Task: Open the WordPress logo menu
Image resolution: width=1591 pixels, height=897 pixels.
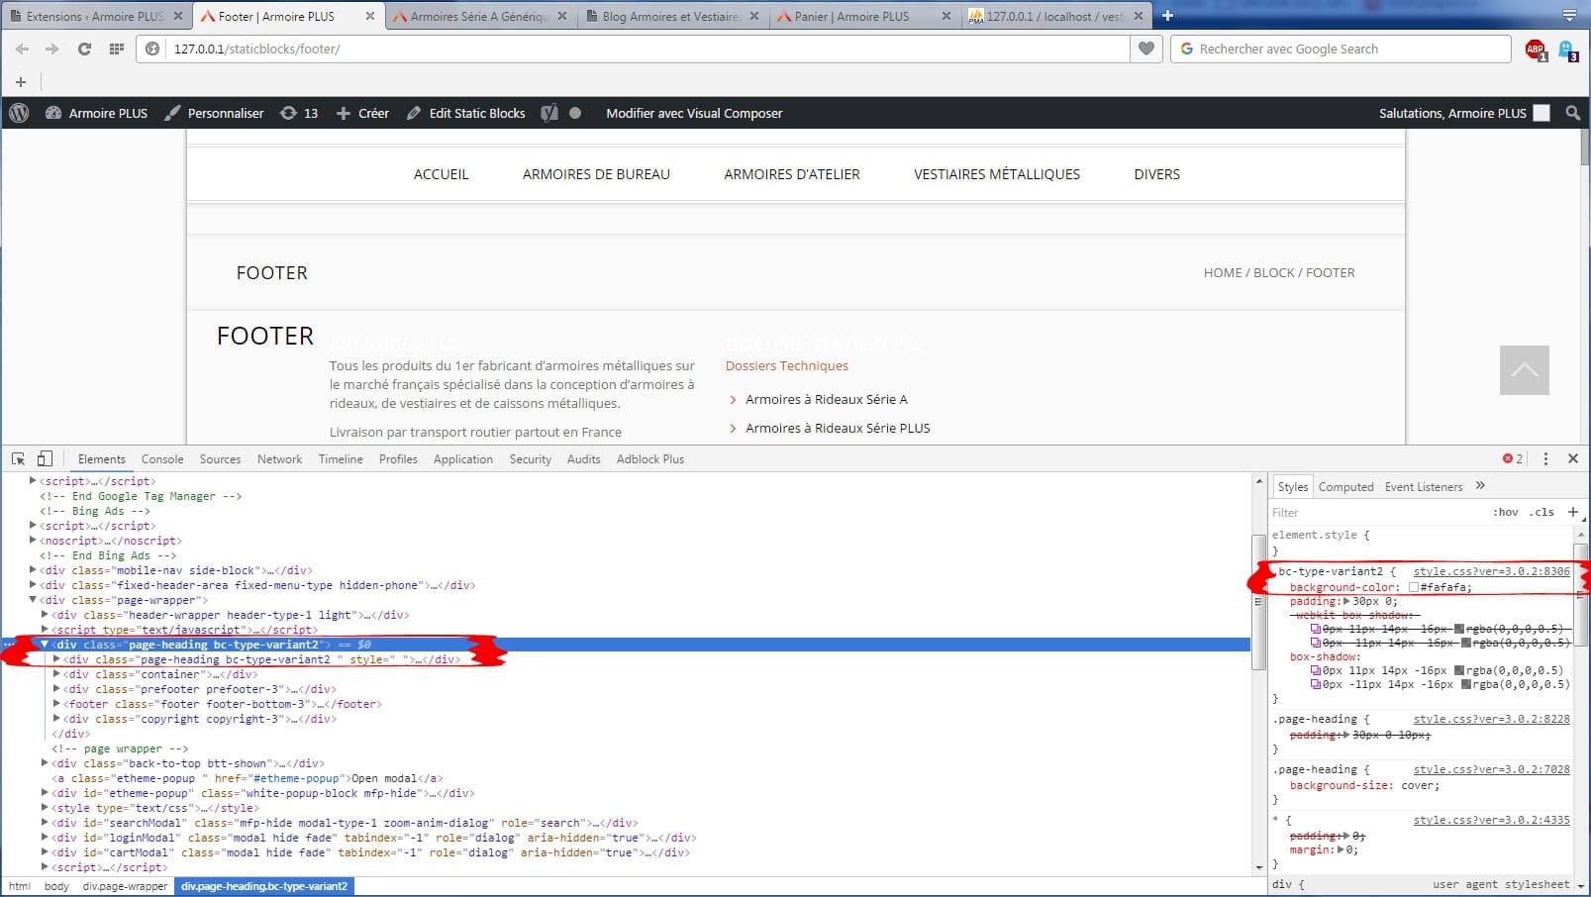Action: [19, 113]
